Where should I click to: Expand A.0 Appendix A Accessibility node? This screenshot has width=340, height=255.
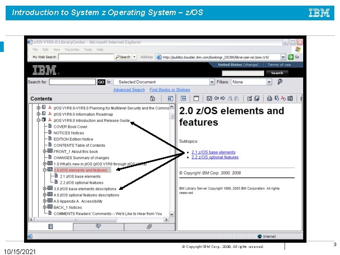[44, 201]
